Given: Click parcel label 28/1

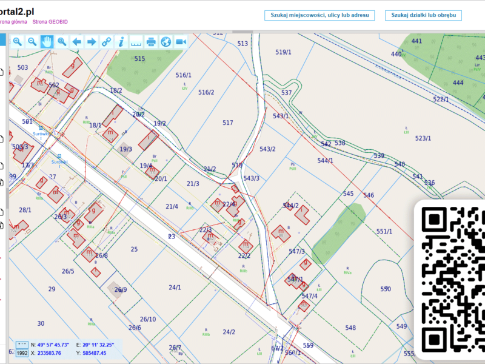Looking at the screenshot, I should [x=25, y=210].
